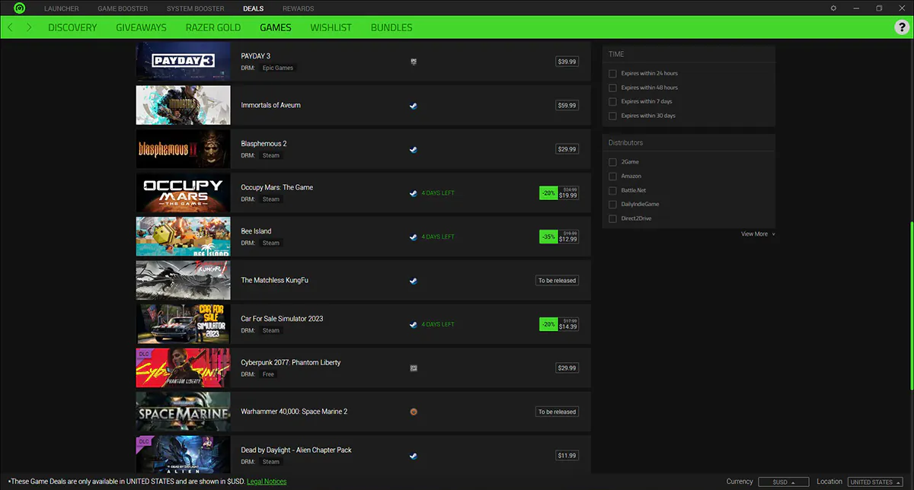Click the Steam icon for Car For Sale Simulator

click(413, 324)
